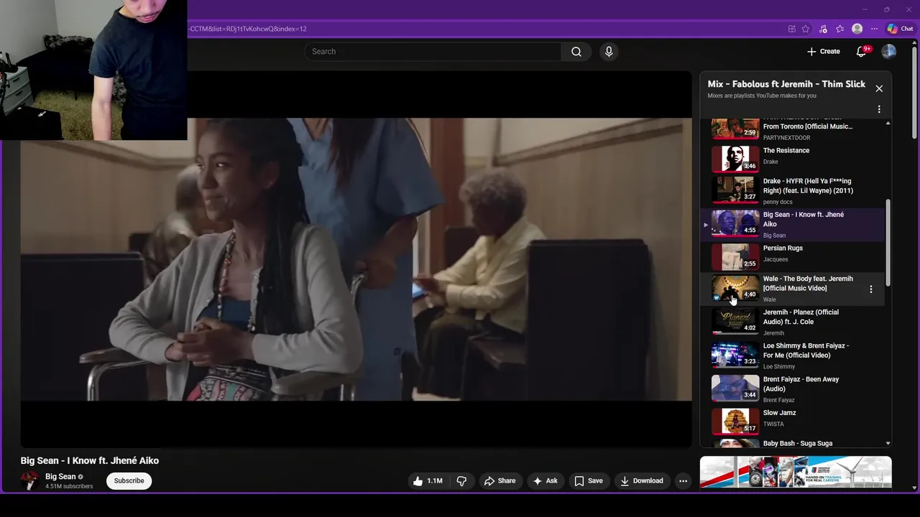
Task: Open more actions ellipsis under video
Action: (x=684, y=481)
